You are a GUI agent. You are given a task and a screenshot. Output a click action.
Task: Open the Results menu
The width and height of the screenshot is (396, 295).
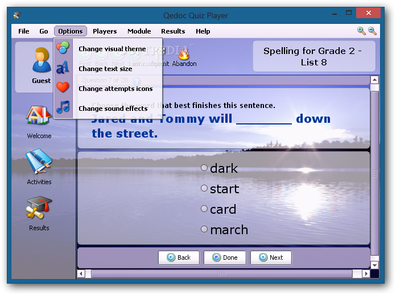point(173,31)
